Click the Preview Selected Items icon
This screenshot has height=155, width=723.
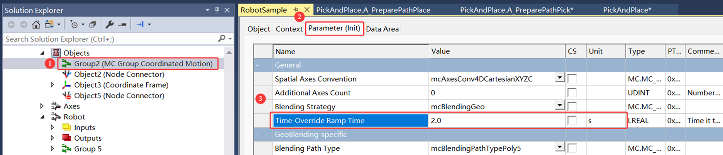coord(122,25)
